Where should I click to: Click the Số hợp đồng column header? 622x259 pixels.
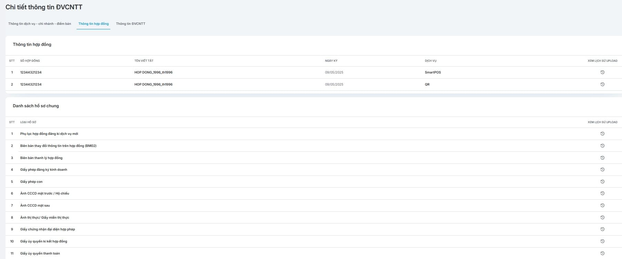[x=30, y=61]
